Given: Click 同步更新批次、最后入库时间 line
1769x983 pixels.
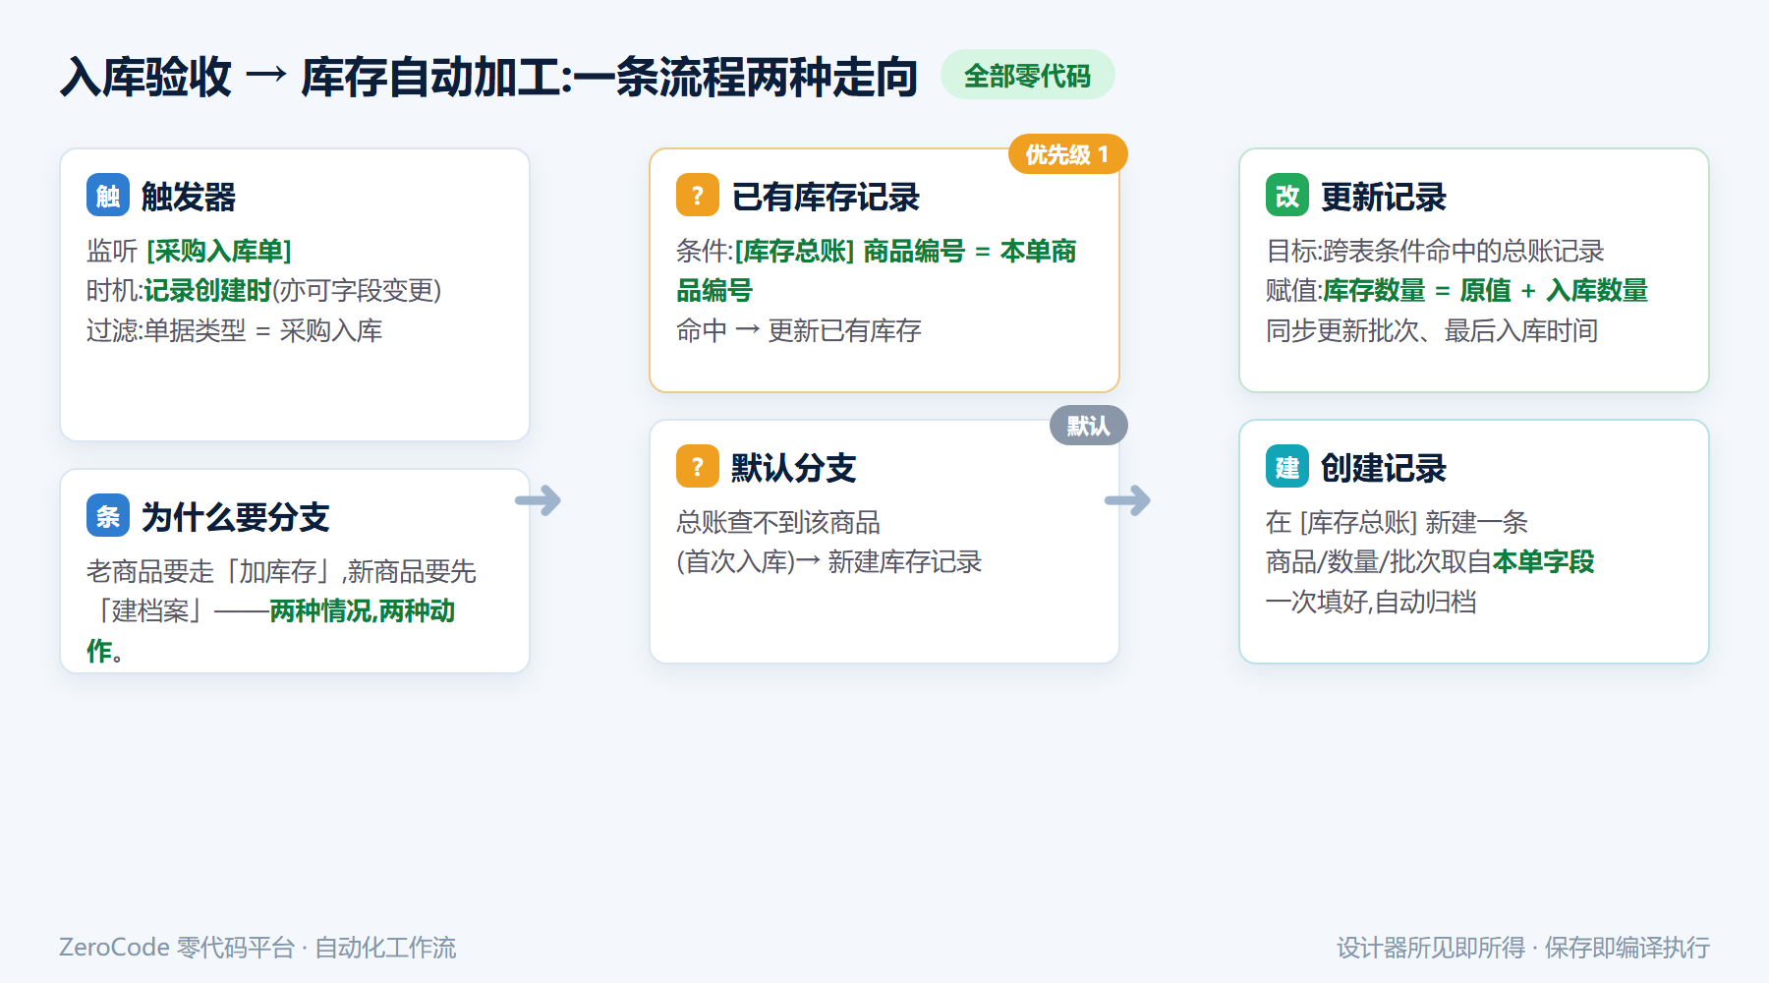Looking at the screenshot, I should [x=1432, y=330].
